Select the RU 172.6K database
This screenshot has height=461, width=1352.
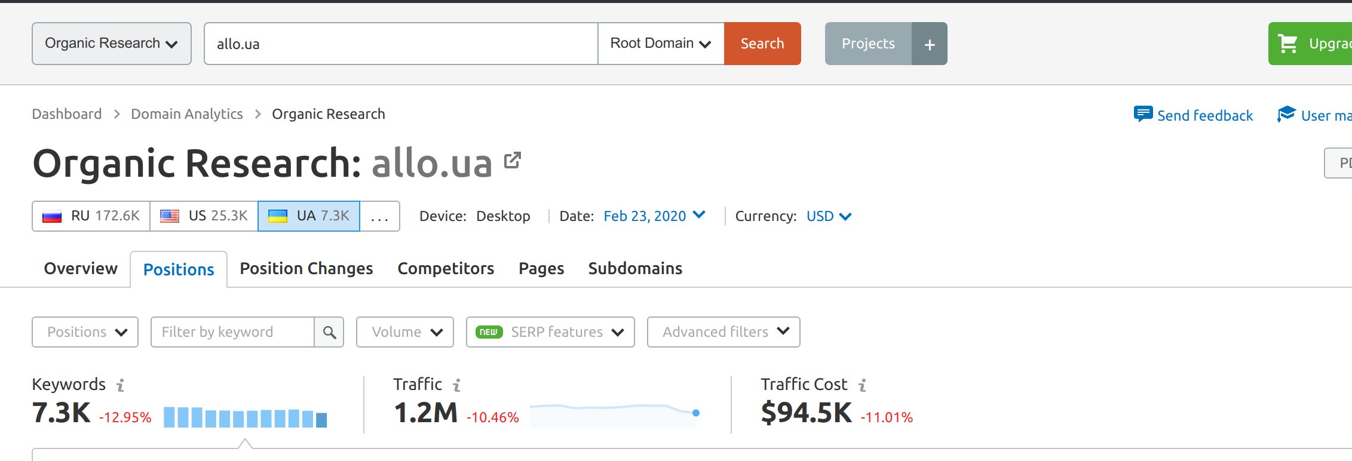coord(91,216)
